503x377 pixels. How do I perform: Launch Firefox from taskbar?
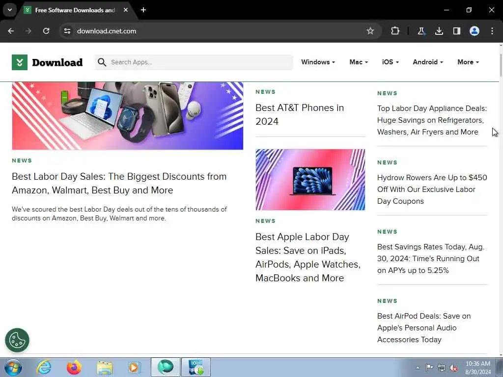(x=74, y=367)
